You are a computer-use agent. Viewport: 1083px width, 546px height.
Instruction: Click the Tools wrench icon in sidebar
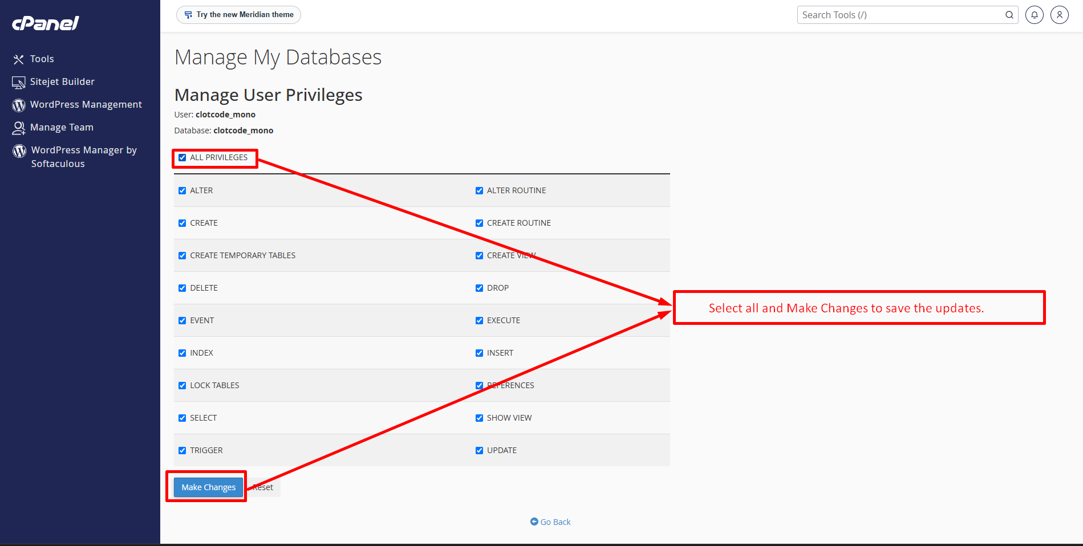[19, 59]
